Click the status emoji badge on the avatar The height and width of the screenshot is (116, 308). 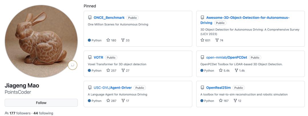[72, 65]
